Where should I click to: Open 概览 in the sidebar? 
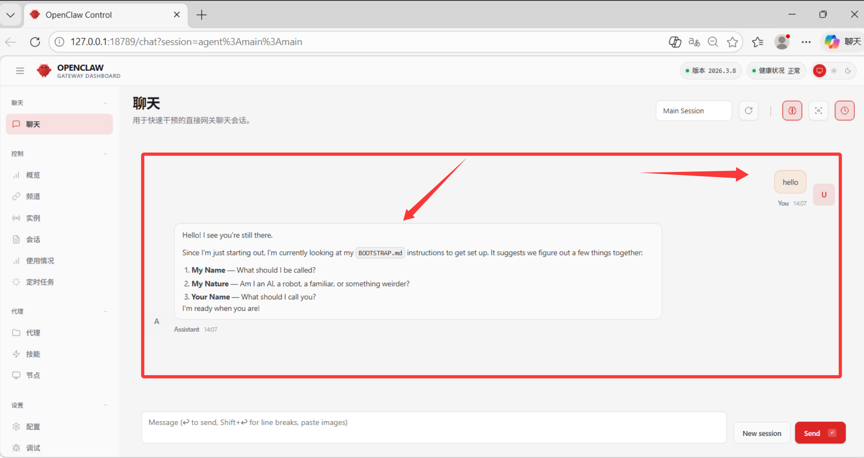pyautogui.click(x=33, y=175)
